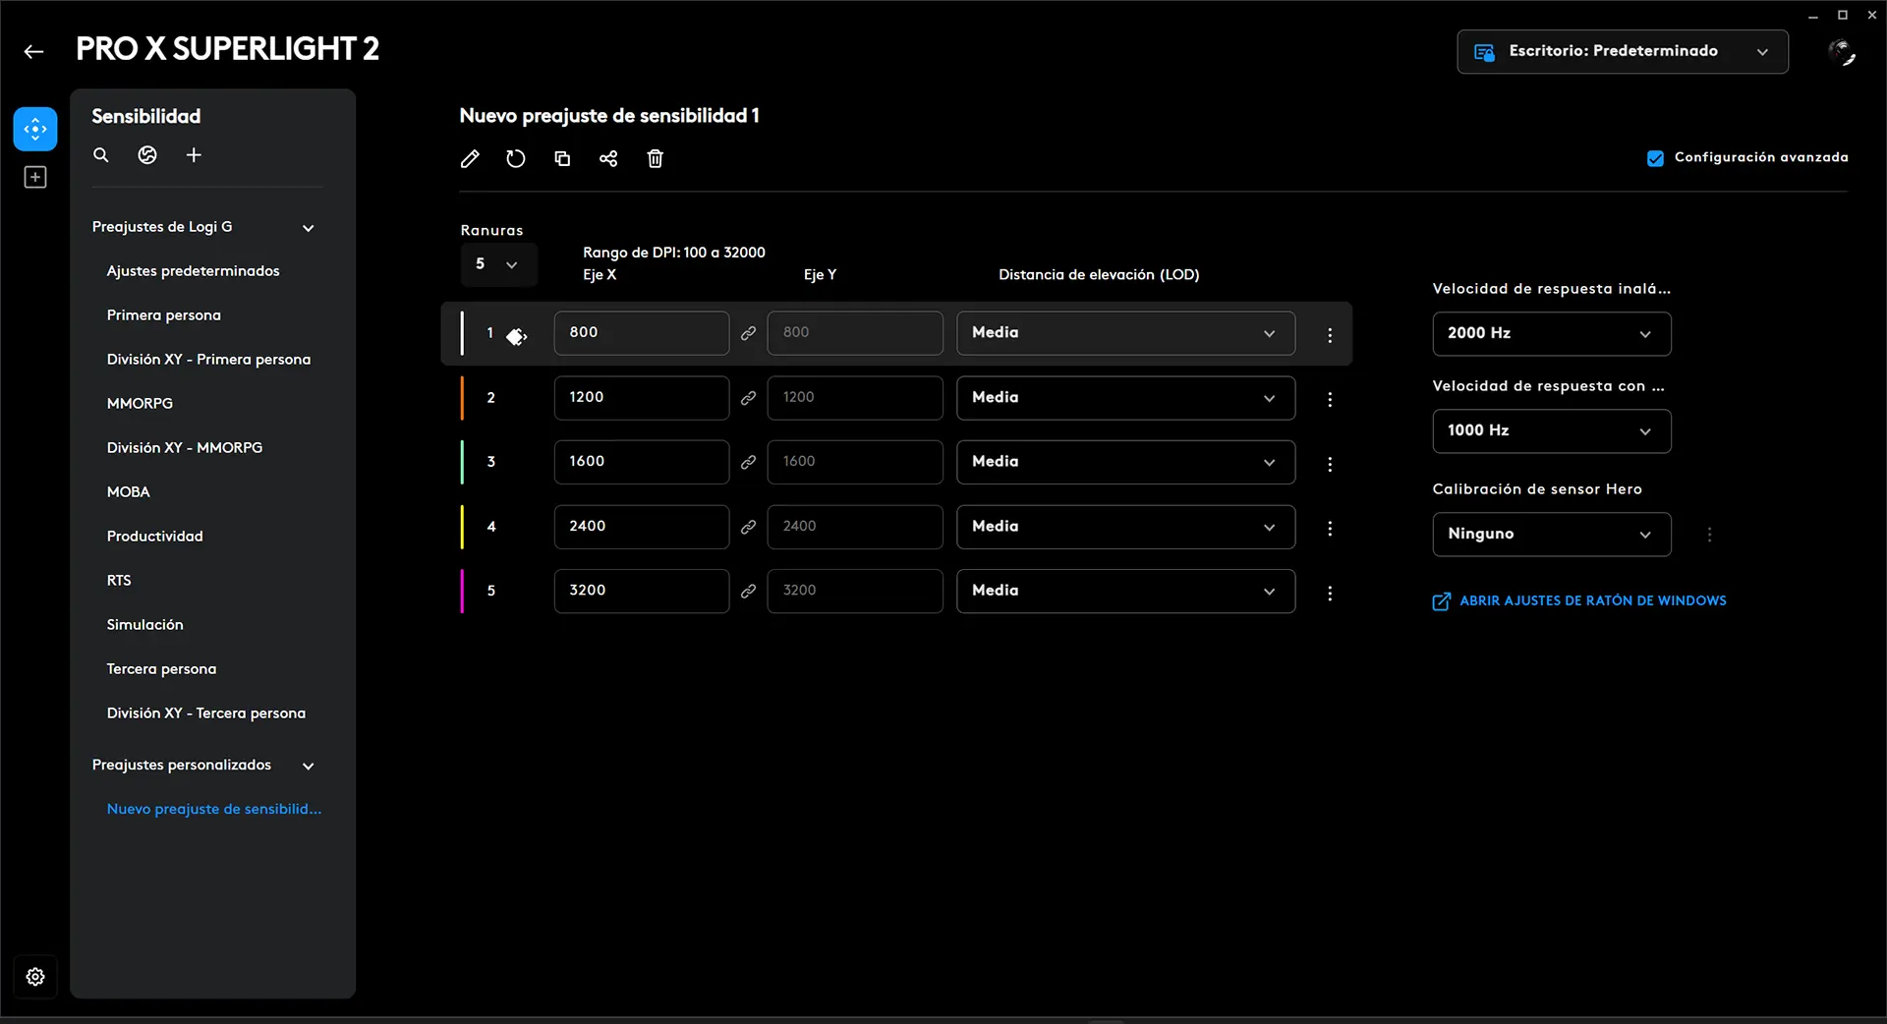Select Ajustes predeterminados preset
The height and width of the screenshot is (1024, 1887).
coord(193,271)
